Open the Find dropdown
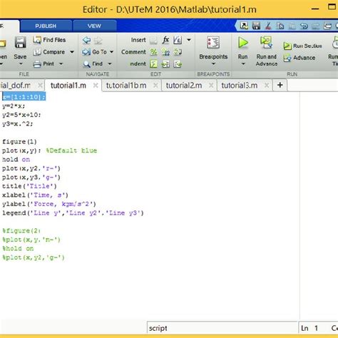The width and height of the screenshot is (338, 338). tap(110, 63)
